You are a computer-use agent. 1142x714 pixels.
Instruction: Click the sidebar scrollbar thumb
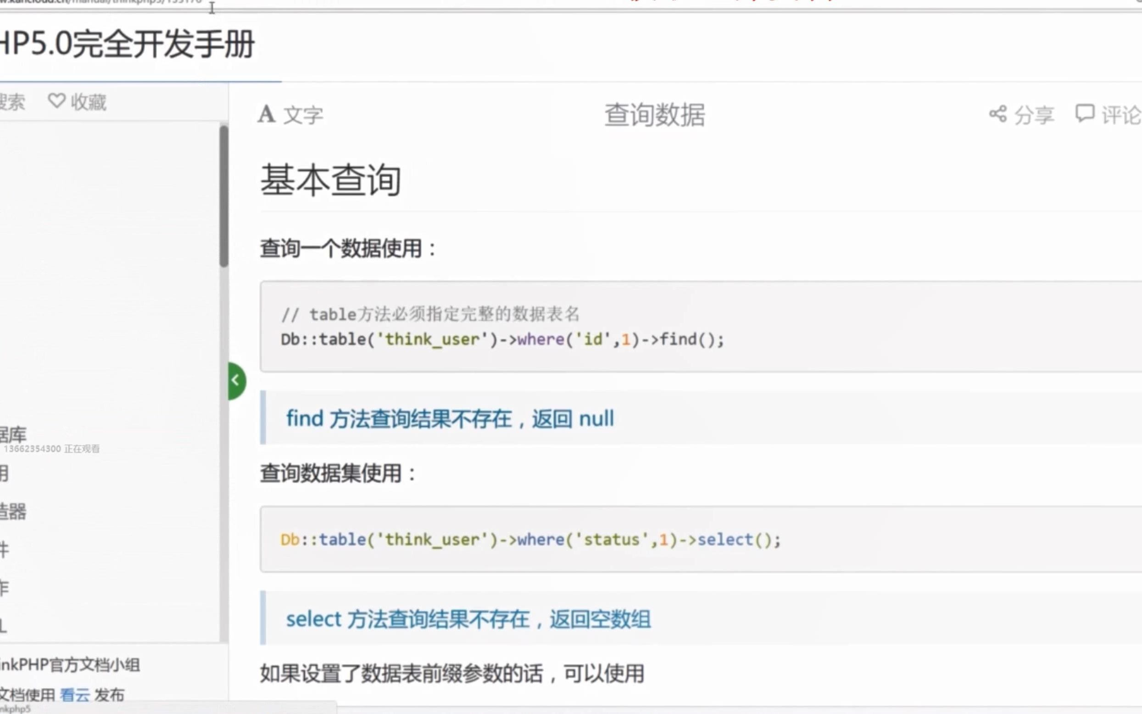point(224,196)
